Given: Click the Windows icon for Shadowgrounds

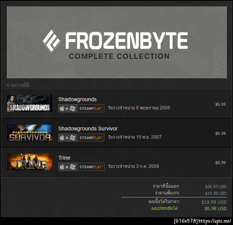Looking at the screenshot, I should (73, 108).
